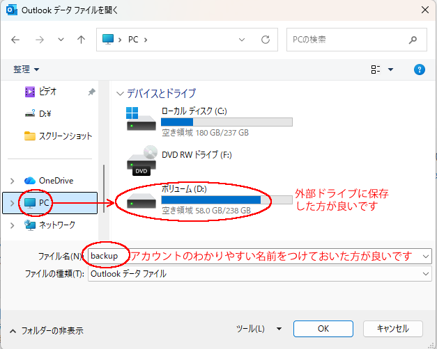Refresh the current folder view

tap(266, 40)
